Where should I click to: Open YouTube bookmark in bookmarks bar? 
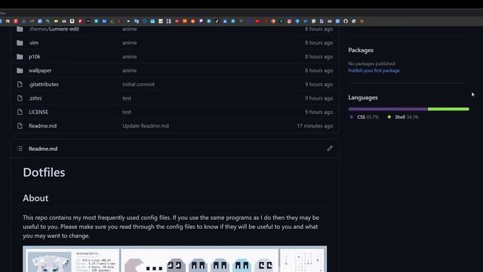coord(257,21)
